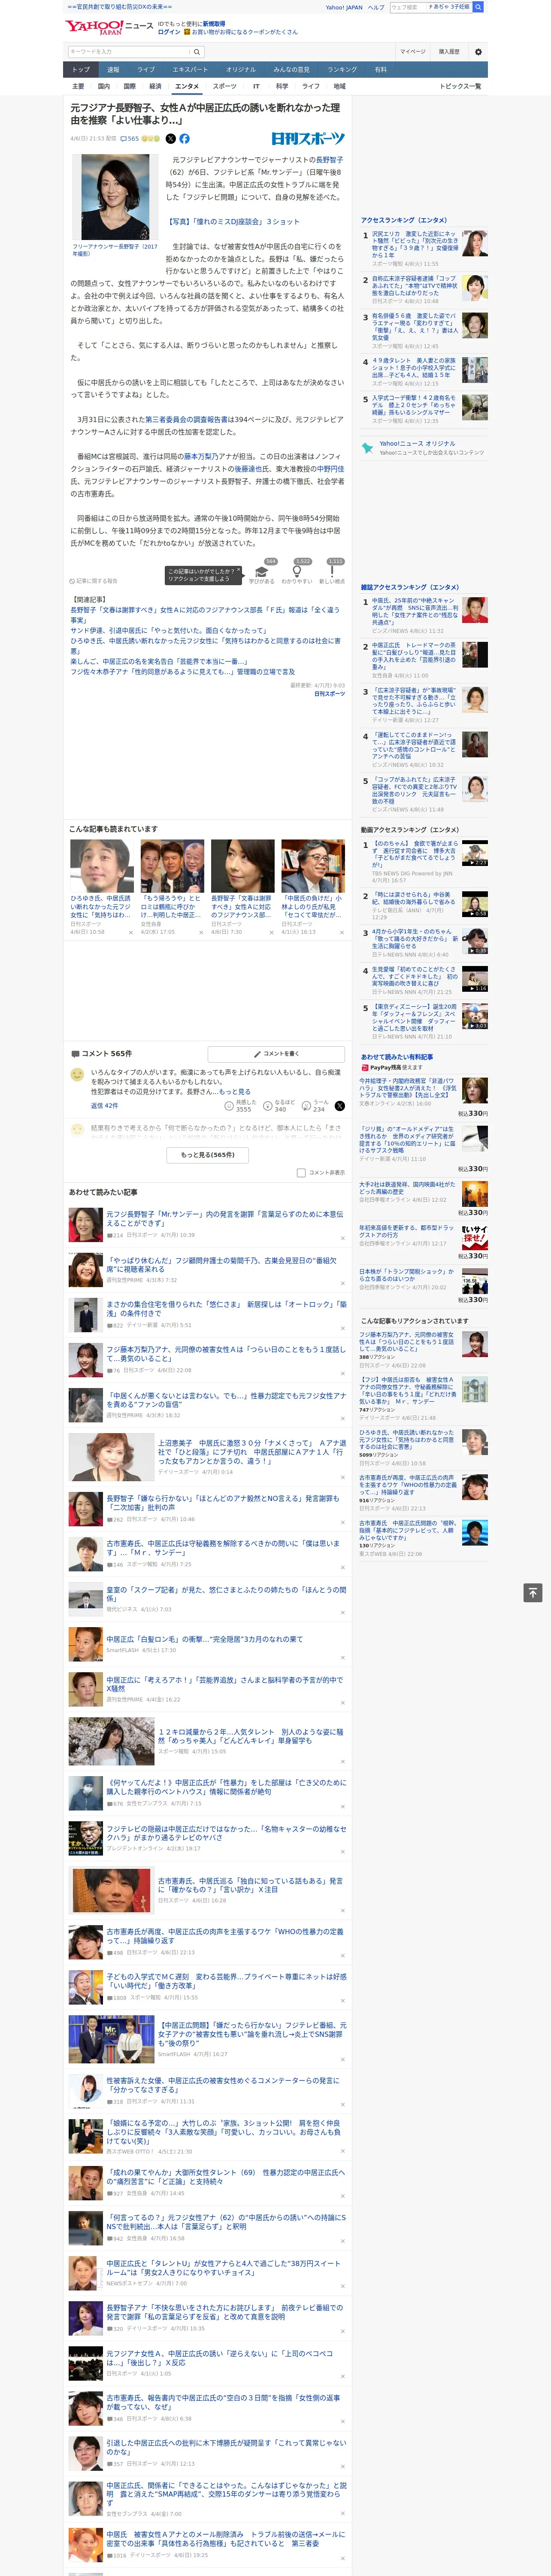Image resolution: width=551 pixels, height=2576 pixels.
Task: Report a problem with this article
Action: tap(93, 580)
